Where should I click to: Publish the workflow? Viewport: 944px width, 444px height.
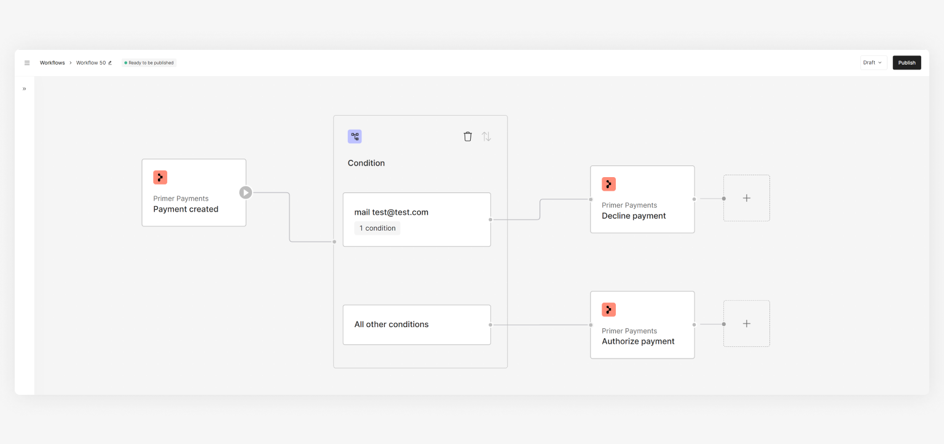(x=907, y=63)
